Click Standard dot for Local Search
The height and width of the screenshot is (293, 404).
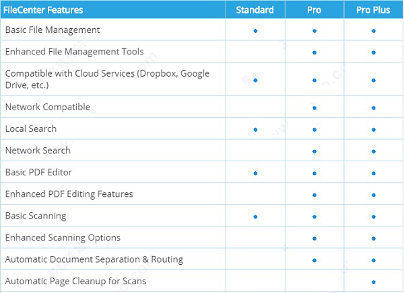pos(255,130)
